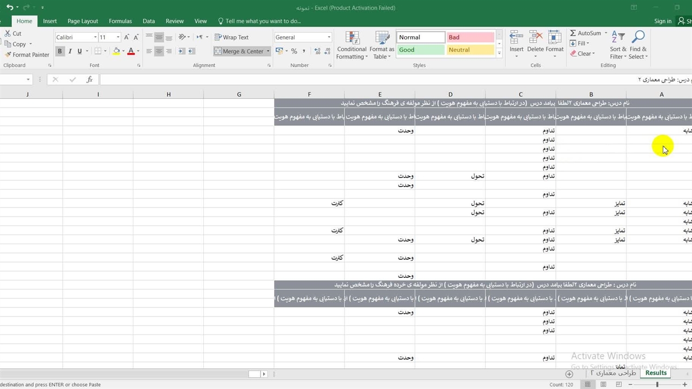The width and height of the screenshot is (692, 389).
Task: Toggle Italic formatting
Action: coord(70,51)
